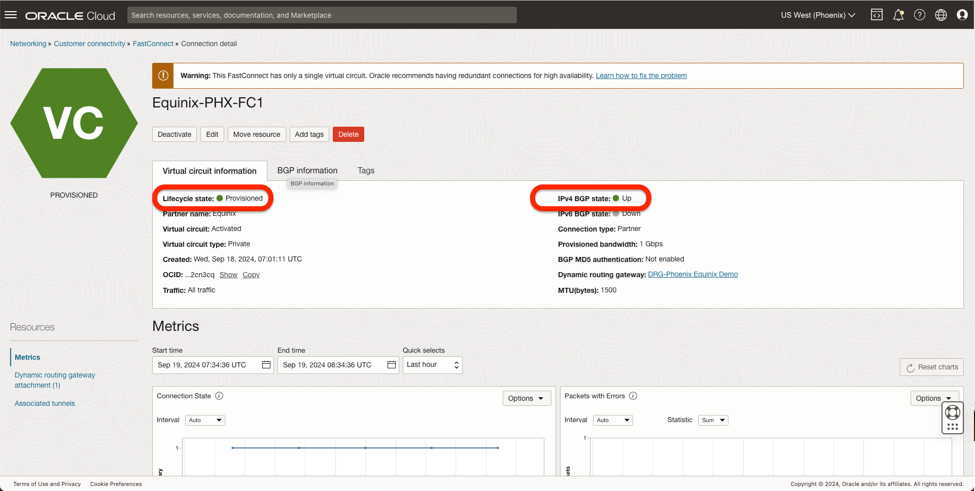Image resolution: width=975 pixels, height=491 pixels.
Task: Open the DRG-Phoenix Equinix Demo link
Action: click(x=692, y=274)
